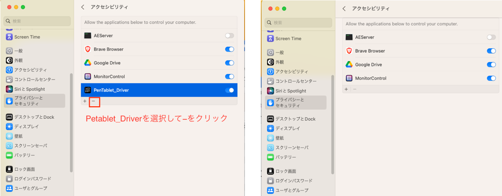The image size is (502, 196).
Task: Enable the AEServer switch in the right window
Action: point(491,37)
